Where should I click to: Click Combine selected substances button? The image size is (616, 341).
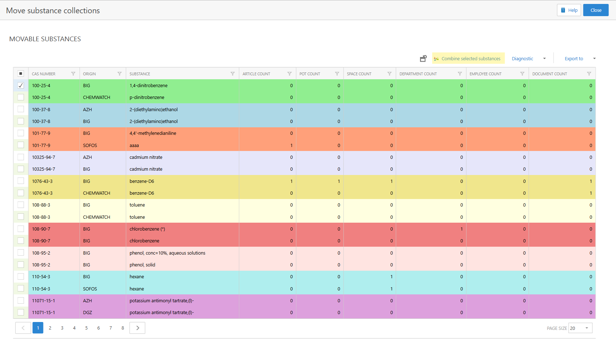click(468, 58)
